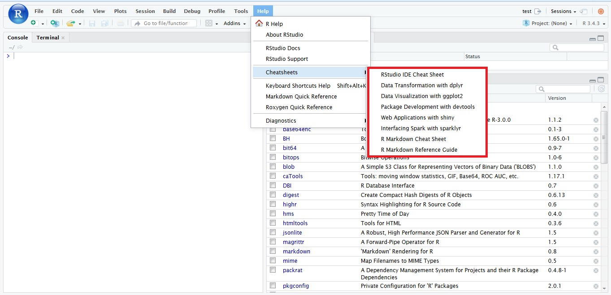The image size is (611, 295).
Task: Click the New File green plus icon
Action: (33, 23)
